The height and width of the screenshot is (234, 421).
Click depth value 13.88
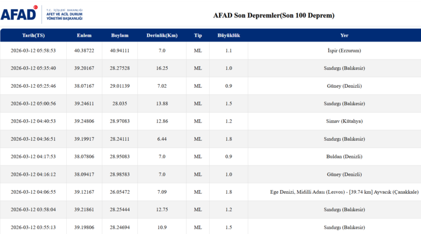click(x=162, y=103)
